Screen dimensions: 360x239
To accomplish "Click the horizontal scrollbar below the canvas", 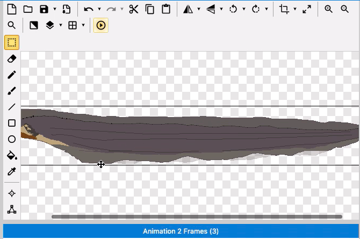I will click(x=197, y=217).
